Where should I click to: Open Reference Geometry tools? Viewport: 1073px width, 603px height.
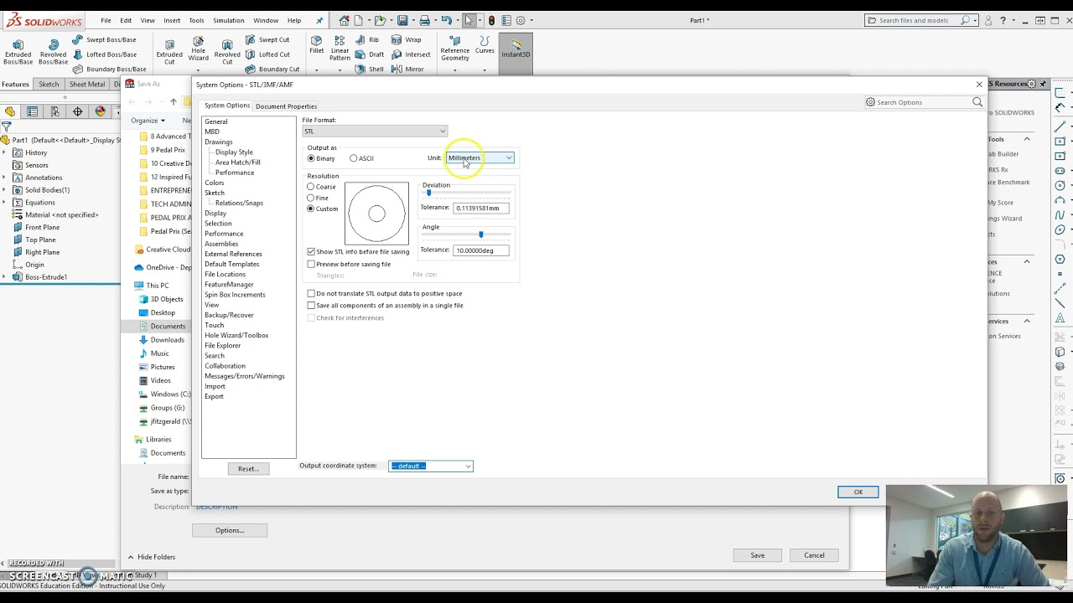[455, 48]
